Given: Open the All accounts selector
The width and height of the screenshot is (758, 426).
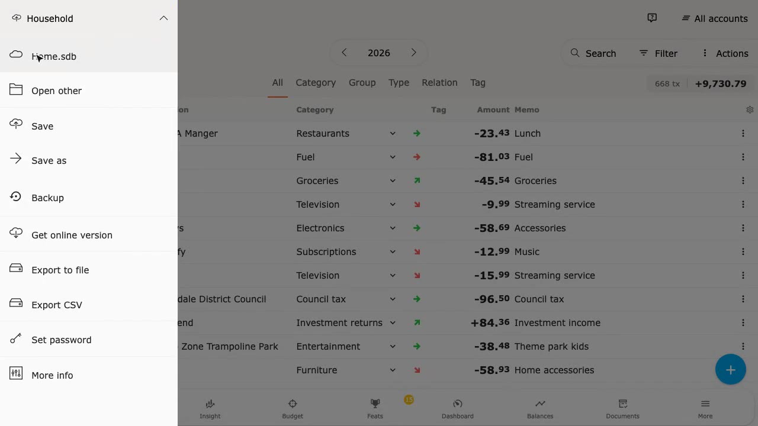Looking at the screenshot, I should 715,18.
